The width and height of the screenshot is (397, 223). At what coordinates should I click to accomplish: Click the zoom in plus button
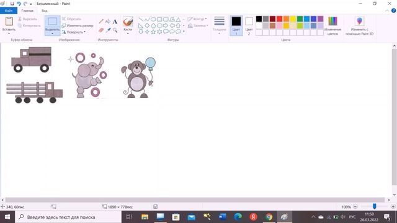coord(393,206)
